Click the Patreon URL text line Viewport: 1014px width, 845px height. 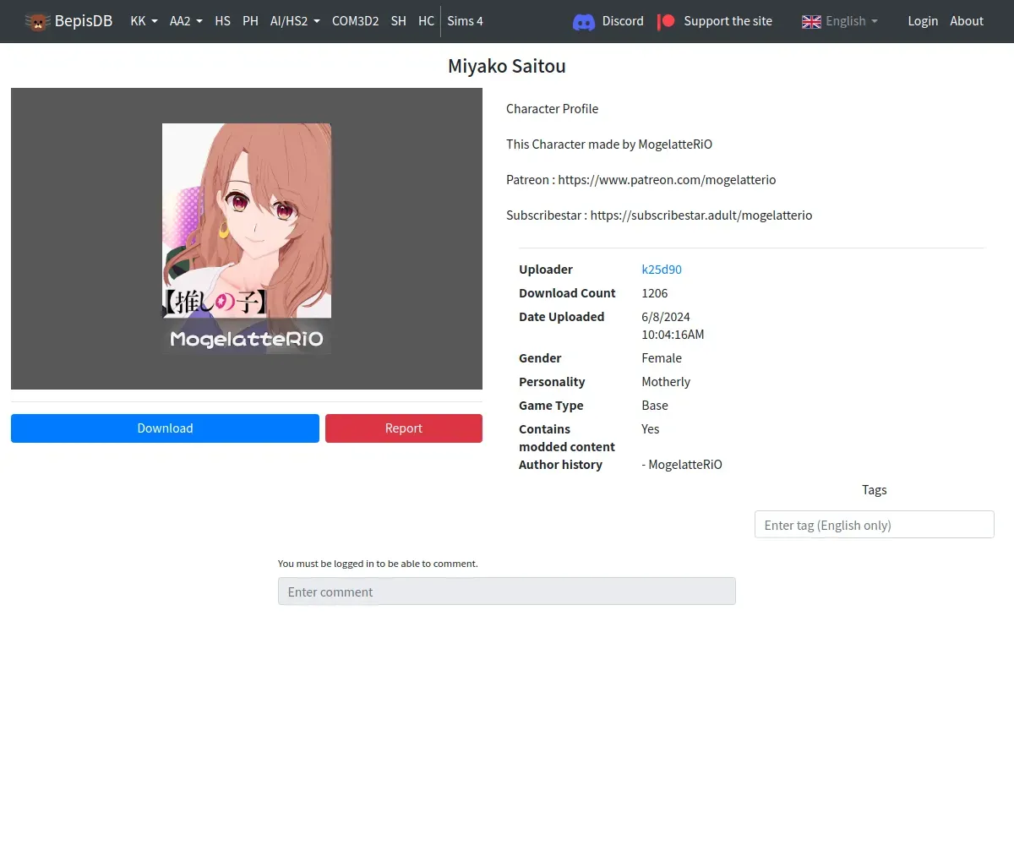point(641,180)
